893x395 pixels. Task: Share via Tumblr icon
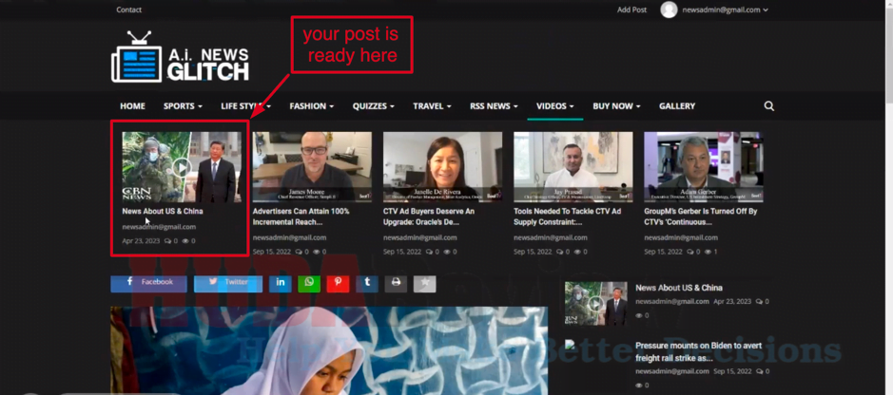(367, 284)
